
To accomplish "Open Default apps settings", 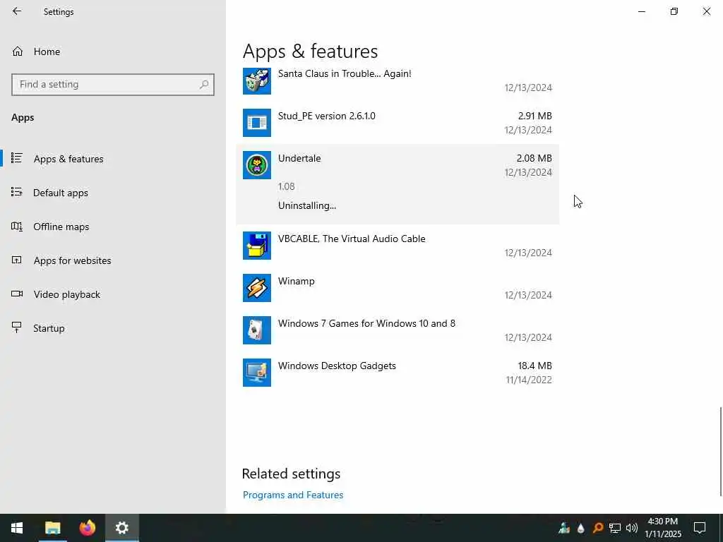I will pyautogui.click(x=113, y=193).
